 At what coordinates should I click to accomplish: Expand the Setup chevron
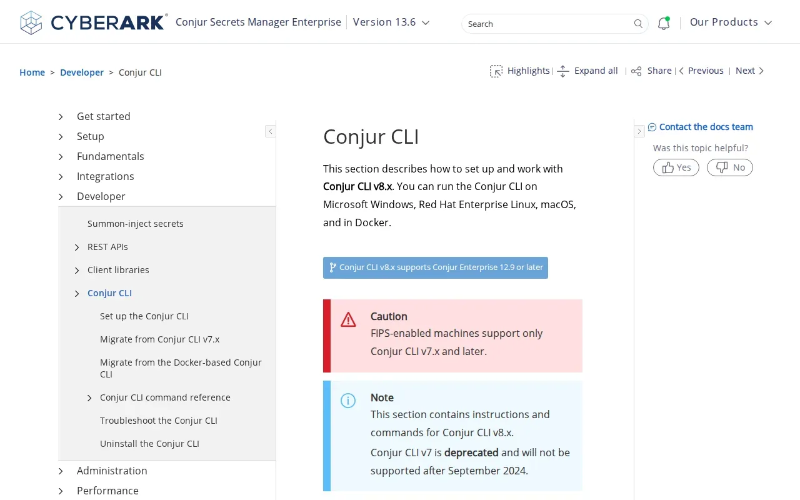point(61,137)
